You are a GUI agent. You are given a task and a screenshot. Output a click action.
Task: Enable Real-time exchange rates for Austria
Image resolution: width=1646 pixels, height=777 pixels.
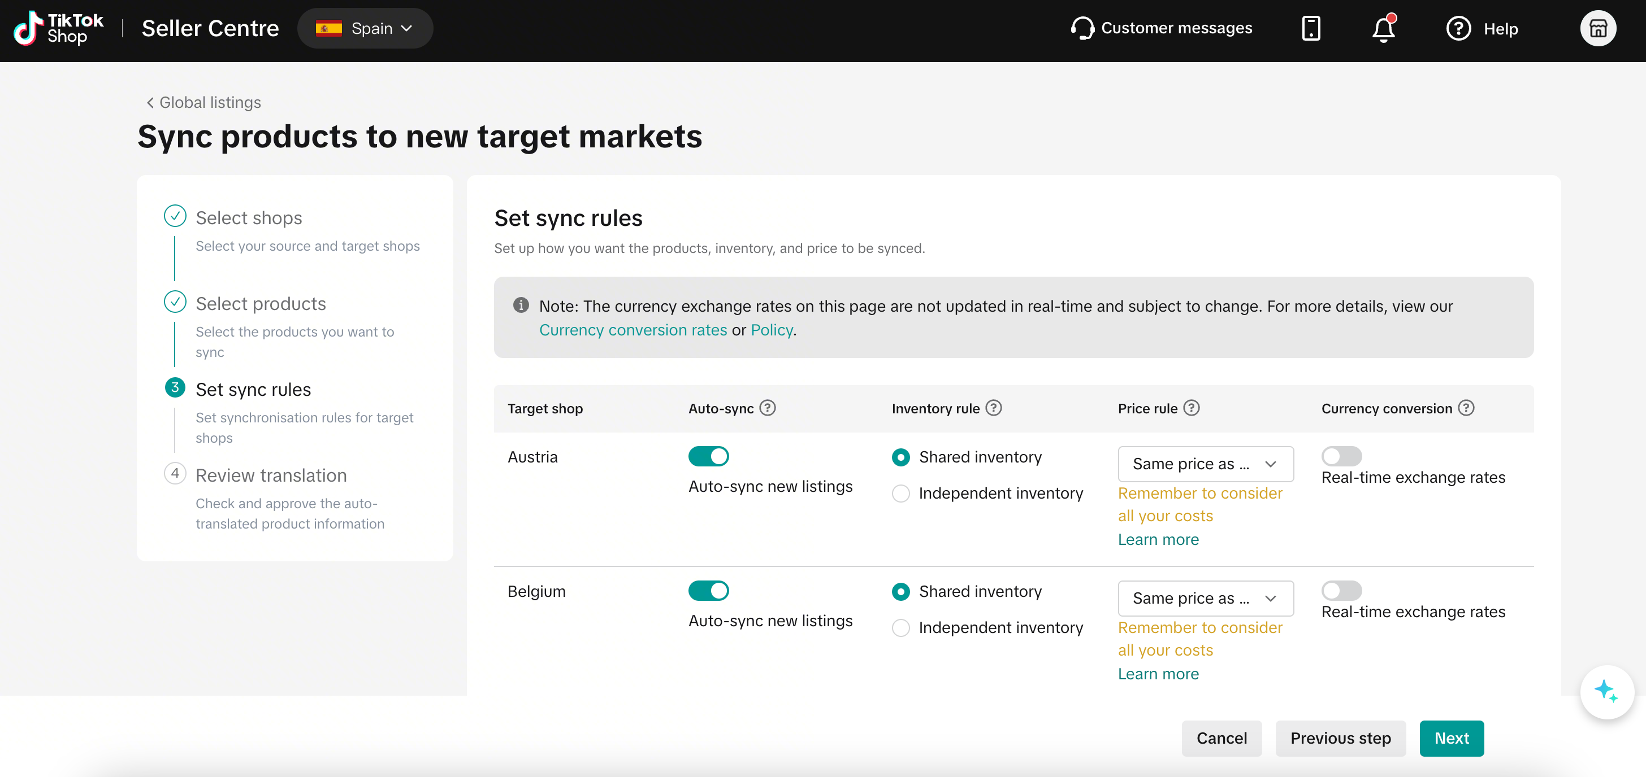(x=1341, y=456)
